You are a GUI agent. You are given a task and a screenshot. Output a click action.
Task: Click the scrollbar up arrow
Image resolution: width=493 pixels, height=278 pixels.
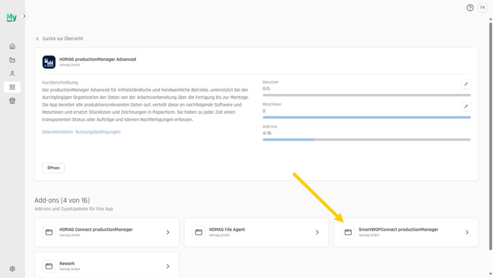(491, 19)
